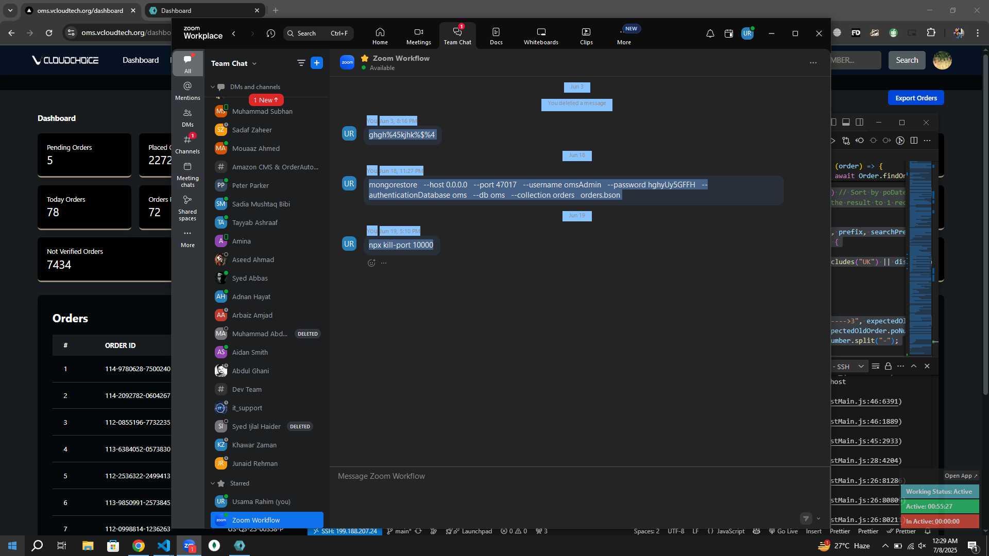Open Mentions in chat sidebar
The image size is (989, 556).
click(187, 91)
